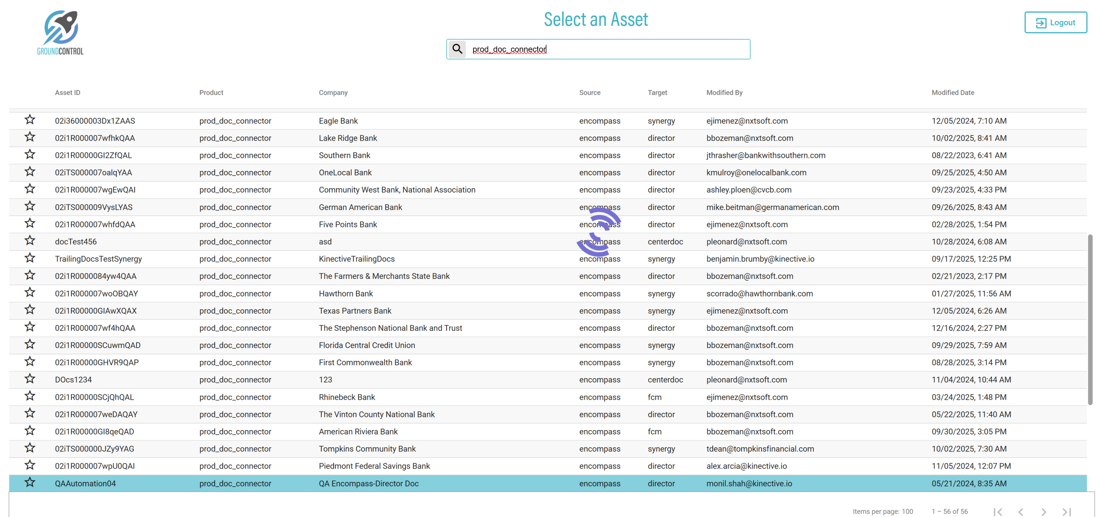
Task: Go to the first page of results
Action: 998,511
